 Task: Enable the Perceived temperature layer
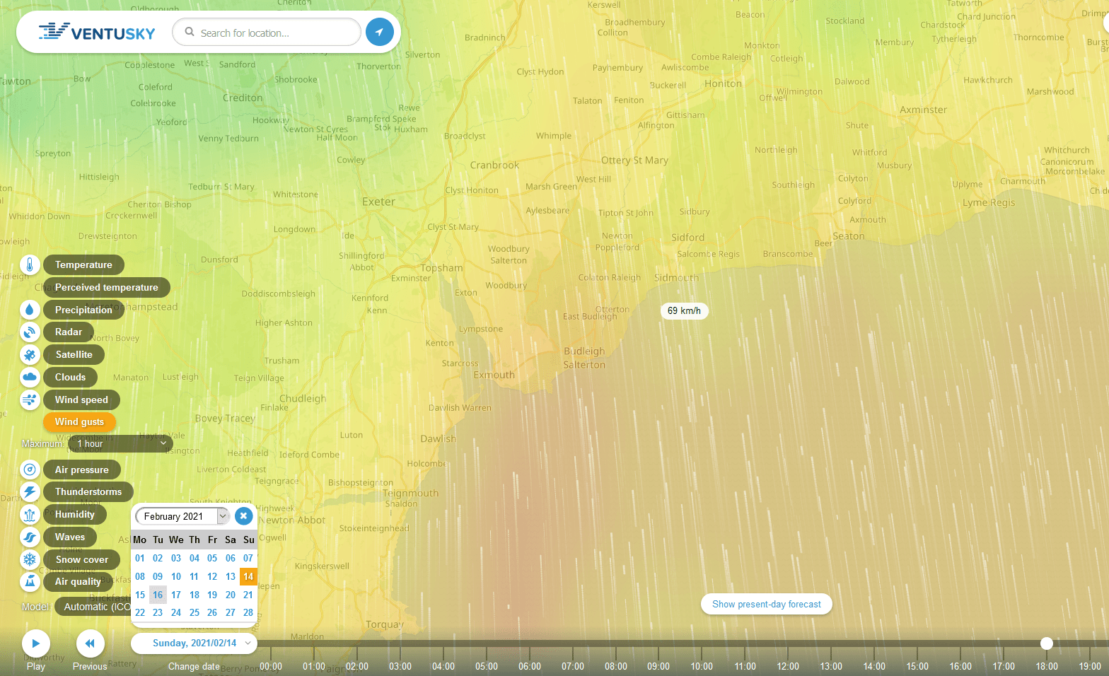point(106,288)
